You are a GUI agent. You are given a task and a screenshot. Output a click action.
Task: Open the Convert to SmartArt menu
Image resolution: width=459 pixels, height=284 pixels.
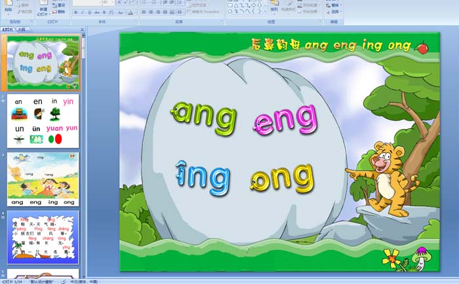click(204, 12)
